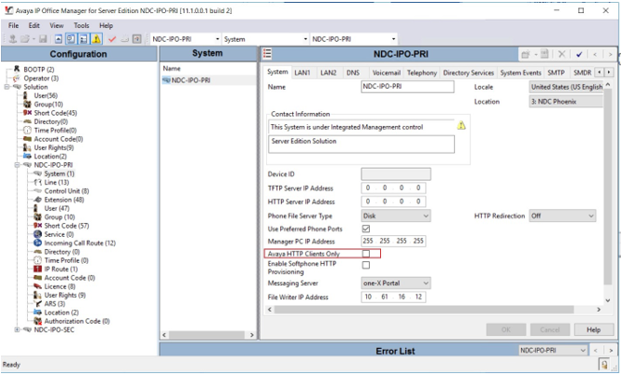Select Short Code(45) under Solution
The width and height of the screenshot is (621, 375).
point(55,113)
